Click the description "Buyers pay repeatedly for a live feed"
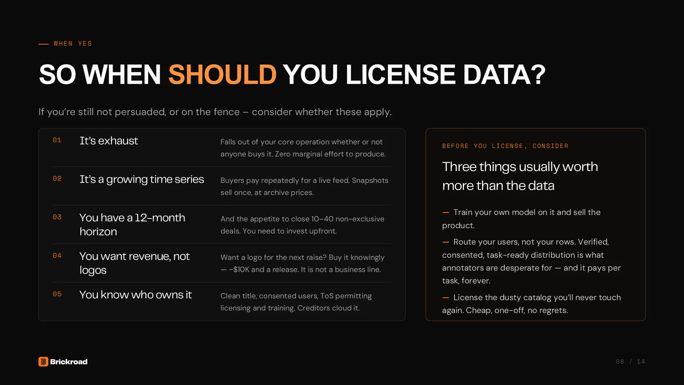This screenshot has height=385, width=684. 305,186
